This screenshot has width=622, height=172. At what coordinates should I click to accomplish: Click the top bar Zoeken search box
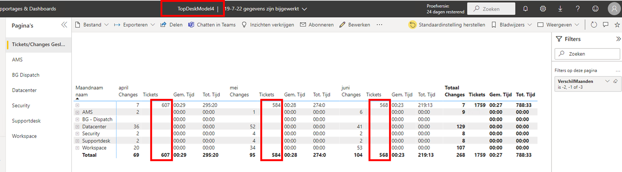(491, 9)
